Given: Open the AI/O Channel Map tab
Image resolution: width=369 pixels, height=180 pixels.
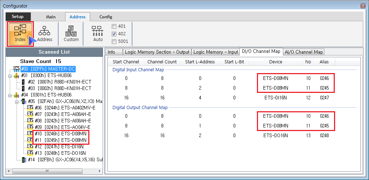Looking at the screenshot, I should [304, 52].
